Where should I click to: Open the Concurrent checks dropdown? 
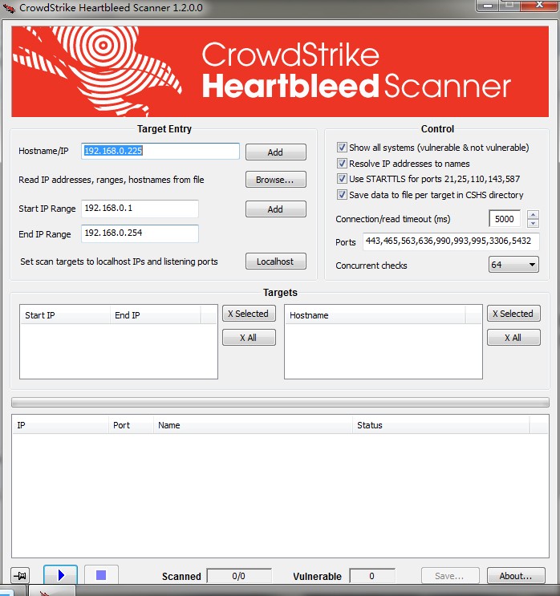tap(513, 265)
